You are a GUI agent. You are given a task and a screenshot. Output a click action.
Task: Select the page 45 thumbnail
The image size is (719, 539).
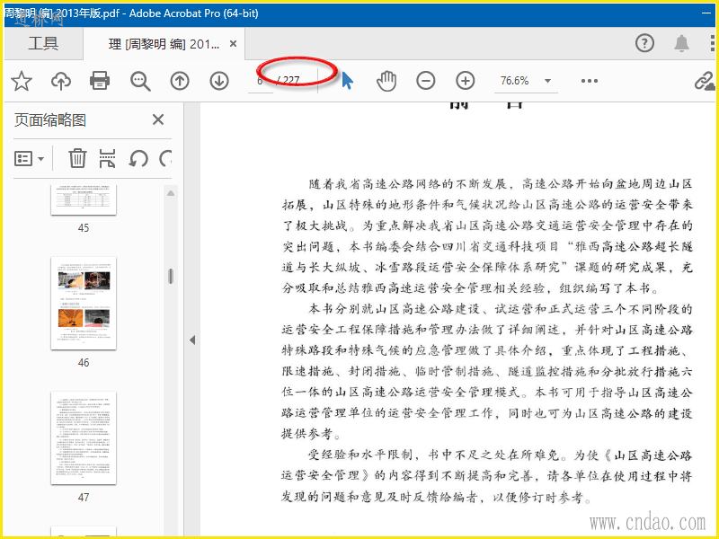[x=84, y=199]
